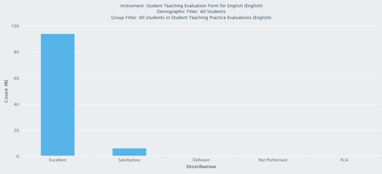Select the Satisfactory axis label
Viewport: 382px width, 174px height.
pos(129,160)
